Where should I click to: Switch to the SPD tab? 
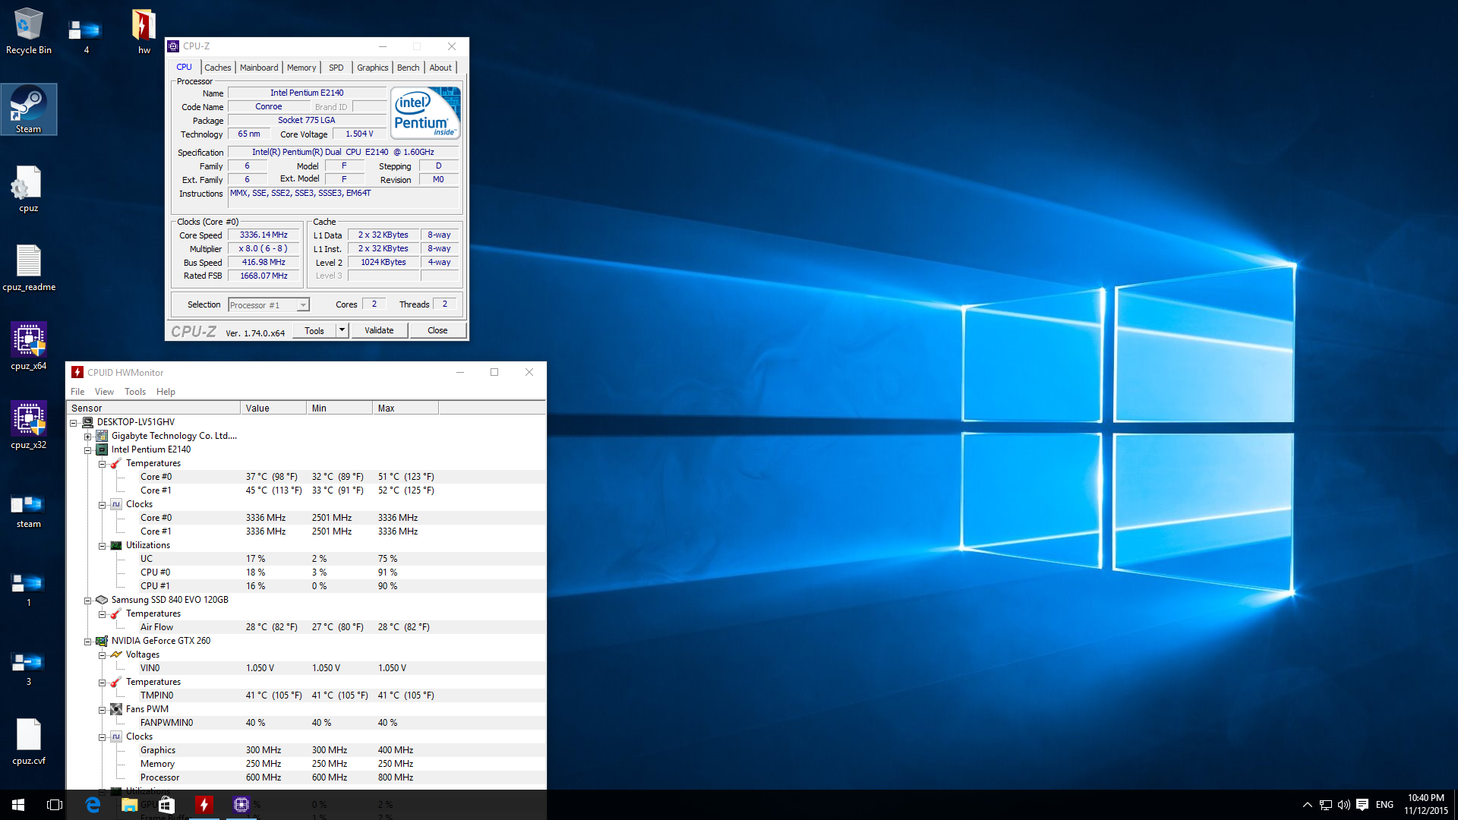point(336,68)
